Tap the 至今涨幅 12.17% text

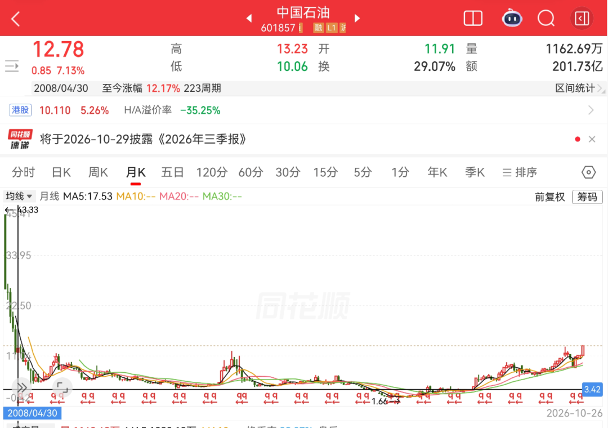coord(141,88)
